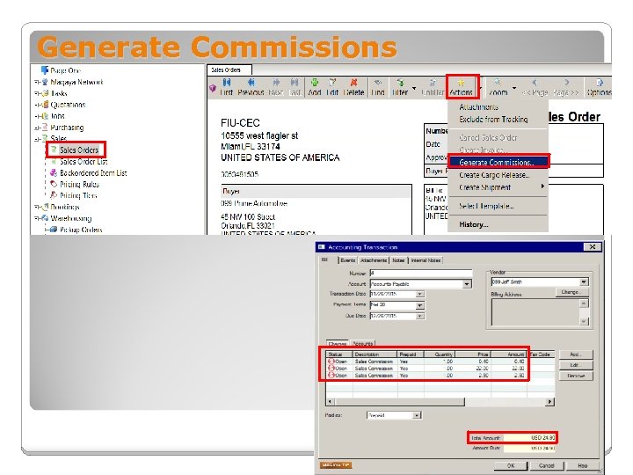
Task: Click the Pricing Rules tag icon
Action: [54, 184]
